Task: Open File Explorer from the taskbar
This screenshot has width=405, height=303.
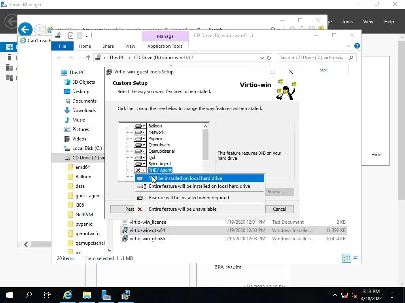Action: coord(87,295)
